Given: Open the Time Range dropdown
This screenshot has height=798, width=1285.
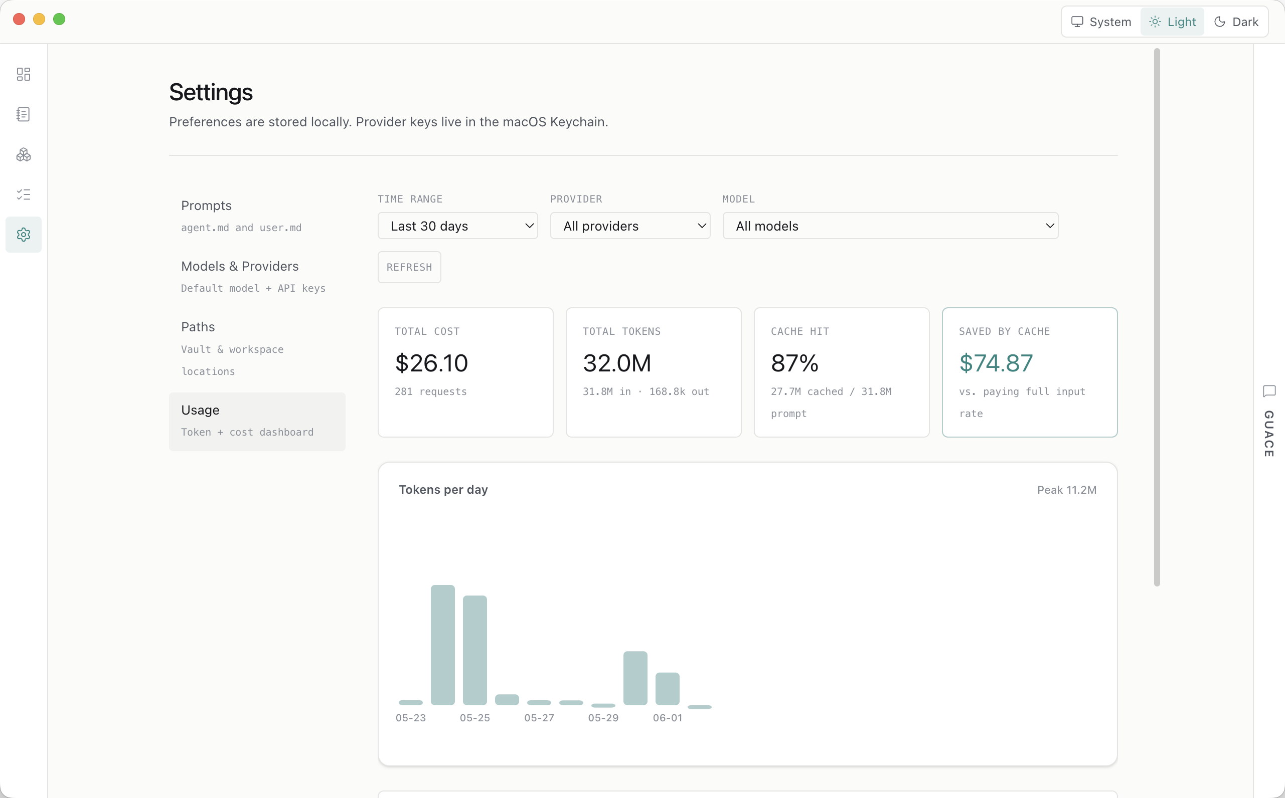Looking at the screenshot, I should tap(458, 226).
